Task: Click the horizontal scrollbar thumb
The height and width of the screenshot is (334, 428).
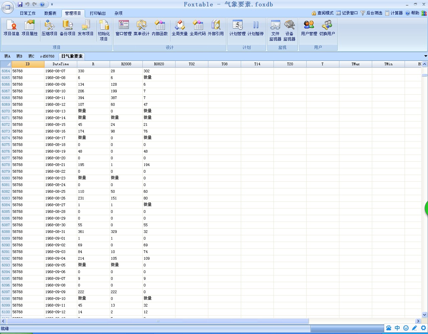Action: pos(157,321)
